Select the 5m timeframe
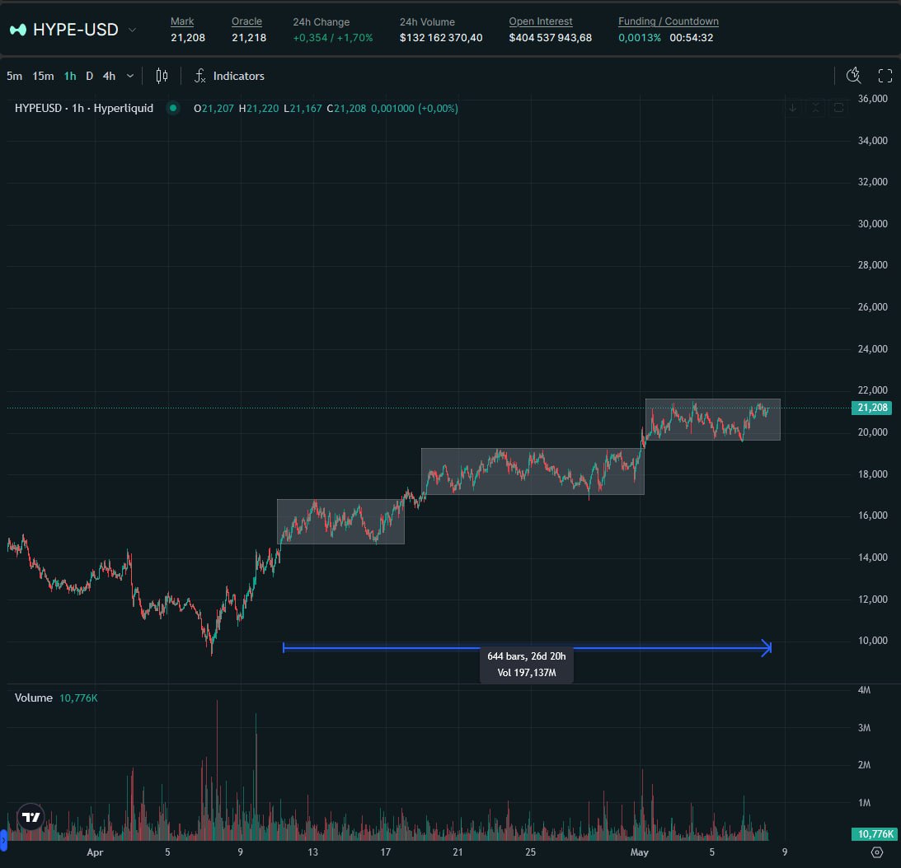Image resolution: width=901 pixels, height=868 pixels. tap(15, 76)
